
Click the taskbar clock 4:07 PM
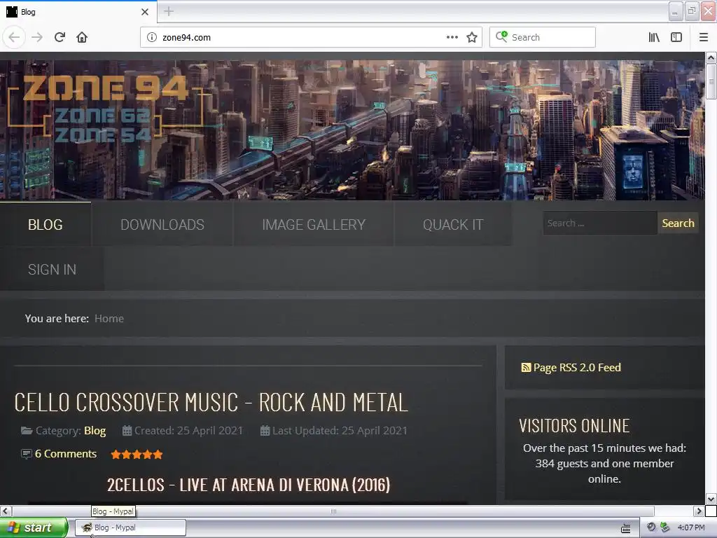[x=691, y=527]
